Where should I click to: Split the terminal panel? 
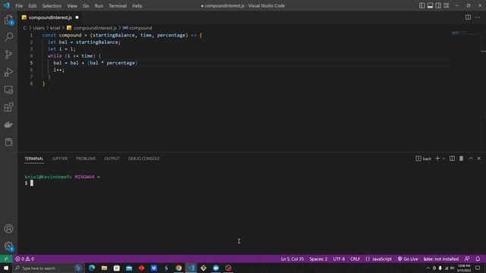[453, 158]
